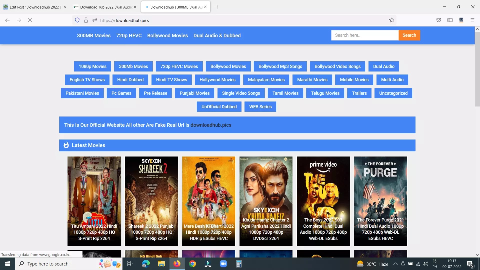This screenshot has width=480, height=270.
Task: Open Bollywood Mp3 Songs category
Action: pos(280,66)
